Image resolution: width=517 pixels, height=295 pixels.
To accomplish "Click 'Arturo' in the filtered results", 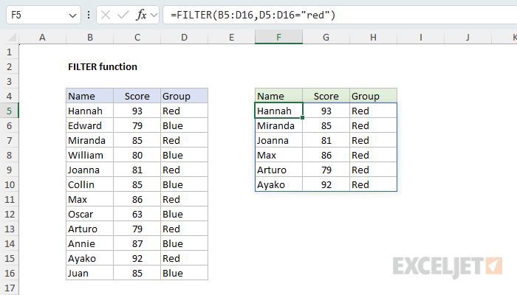I will [278, 170].
